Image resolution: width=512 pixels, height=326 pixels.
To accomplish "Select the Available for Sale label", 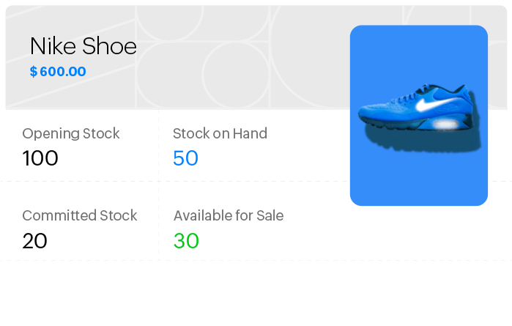I will [x=229, y=215].
